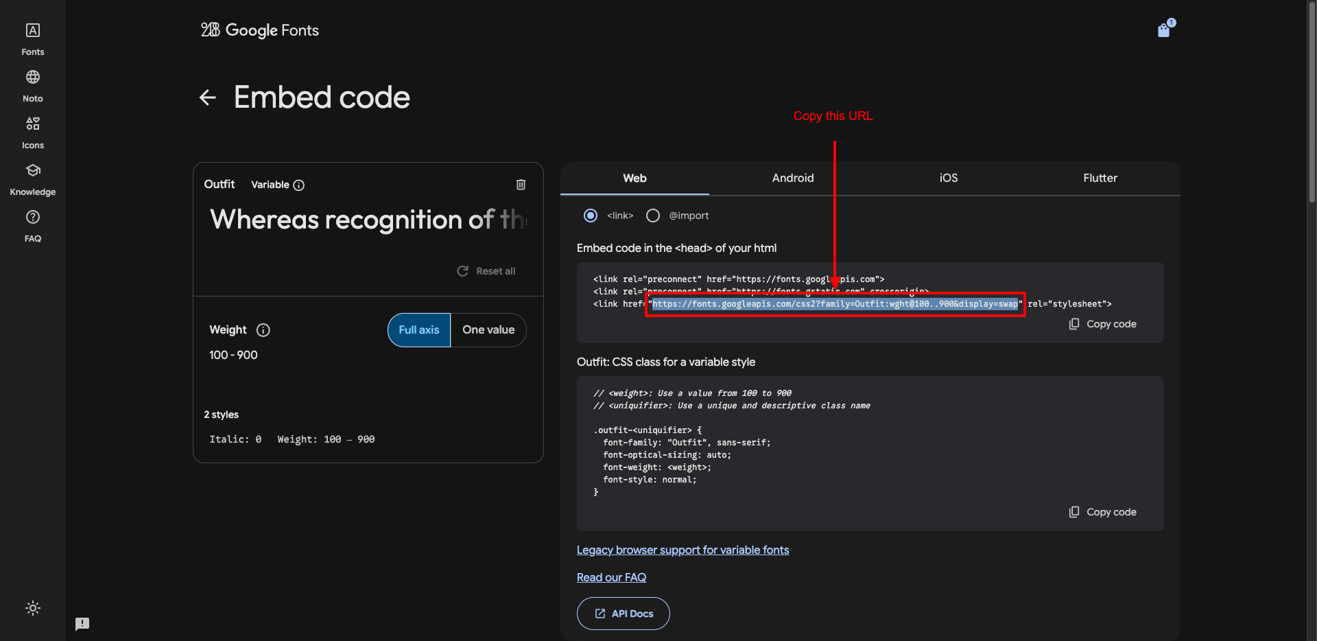Show info about Variable font
This screenshot has height=641, width=1317.
[298, 185]
